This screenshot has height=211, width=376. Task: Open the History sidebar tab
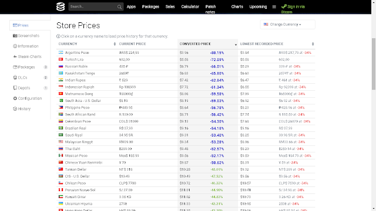pos(30,109)
